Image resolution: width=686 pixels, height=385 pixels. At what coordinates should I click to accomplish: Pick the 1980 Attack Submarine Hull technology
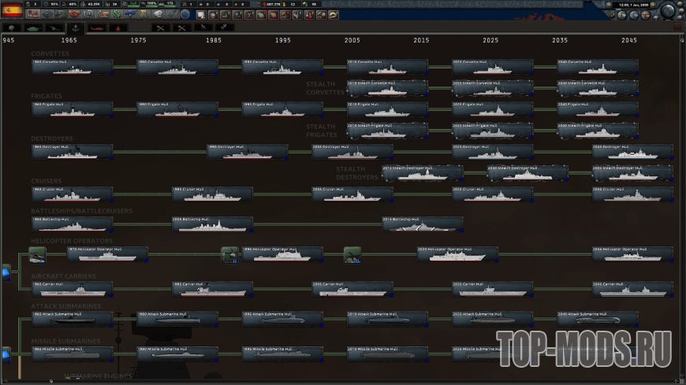tap(177, 319)
